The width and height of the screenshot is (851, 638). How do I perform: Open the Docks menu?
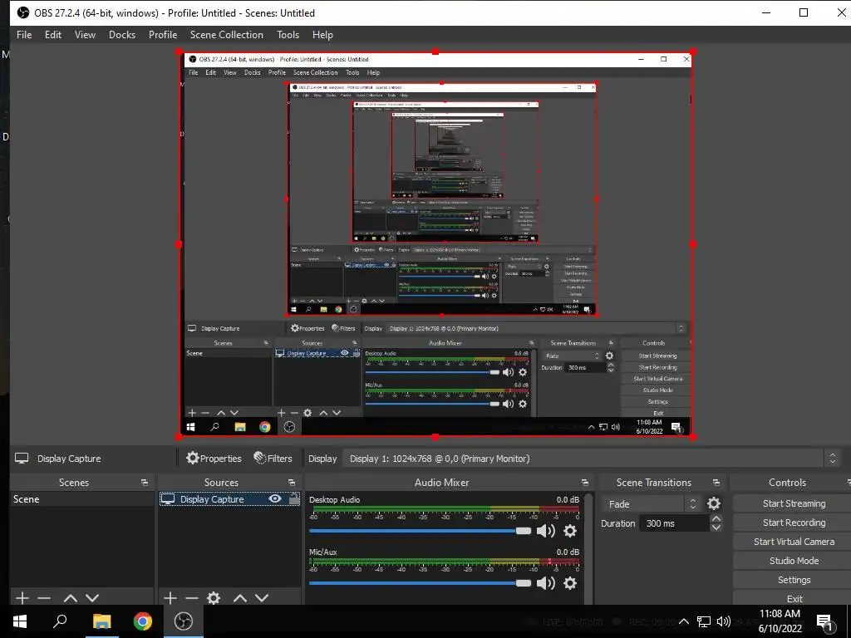[x=122, y=35]
